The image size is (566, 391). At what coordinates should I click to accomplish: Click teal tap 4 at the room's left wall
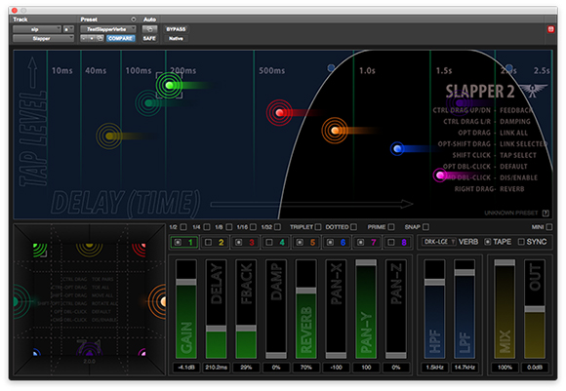pyautogui.click(x=21, y=301)
